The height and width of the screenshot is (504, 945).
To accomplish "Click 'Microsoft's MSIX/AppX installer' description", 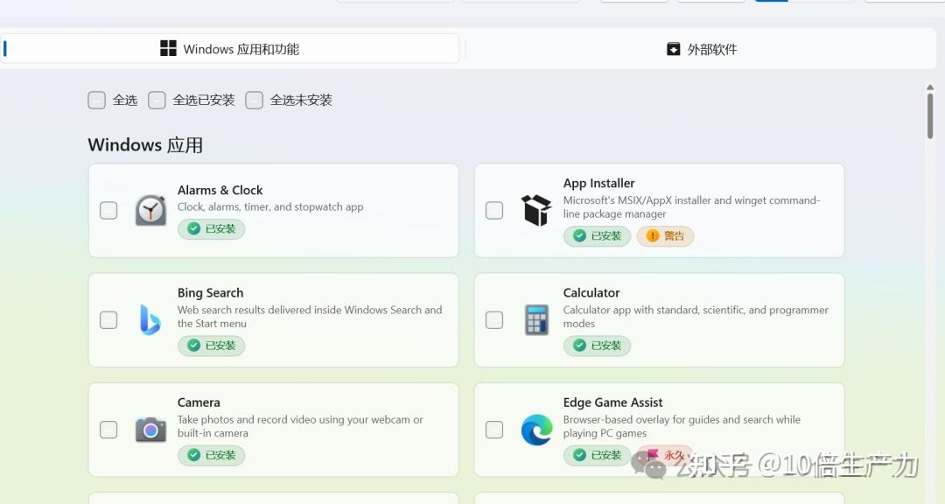I will (x=691, y=206).
